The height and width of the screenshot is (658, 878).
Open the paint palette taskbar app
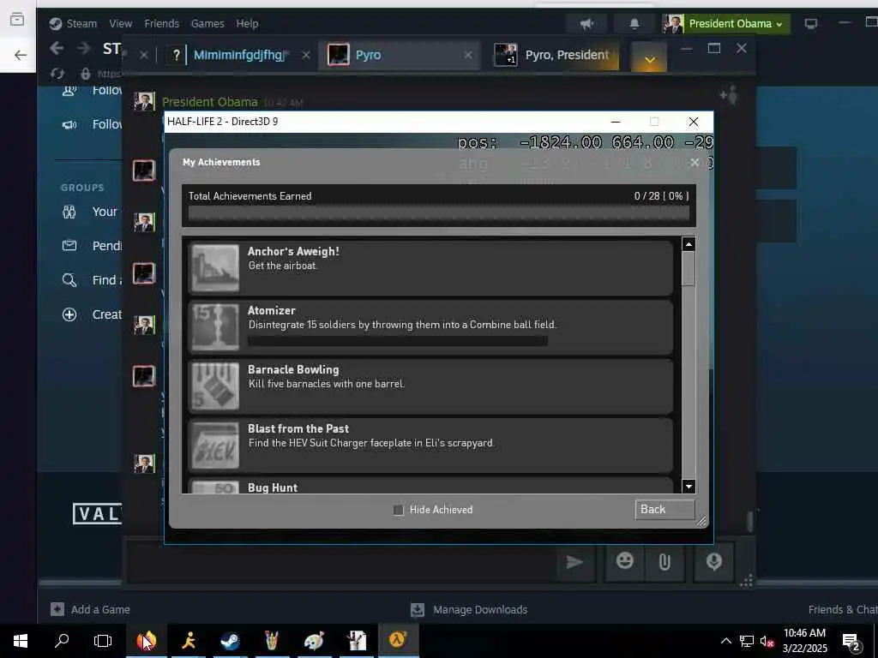tap(314, 641)
